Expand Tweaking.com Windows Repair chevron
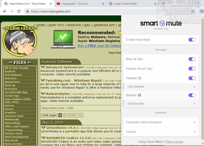This screenshot has width=204, height=146. 43,80
